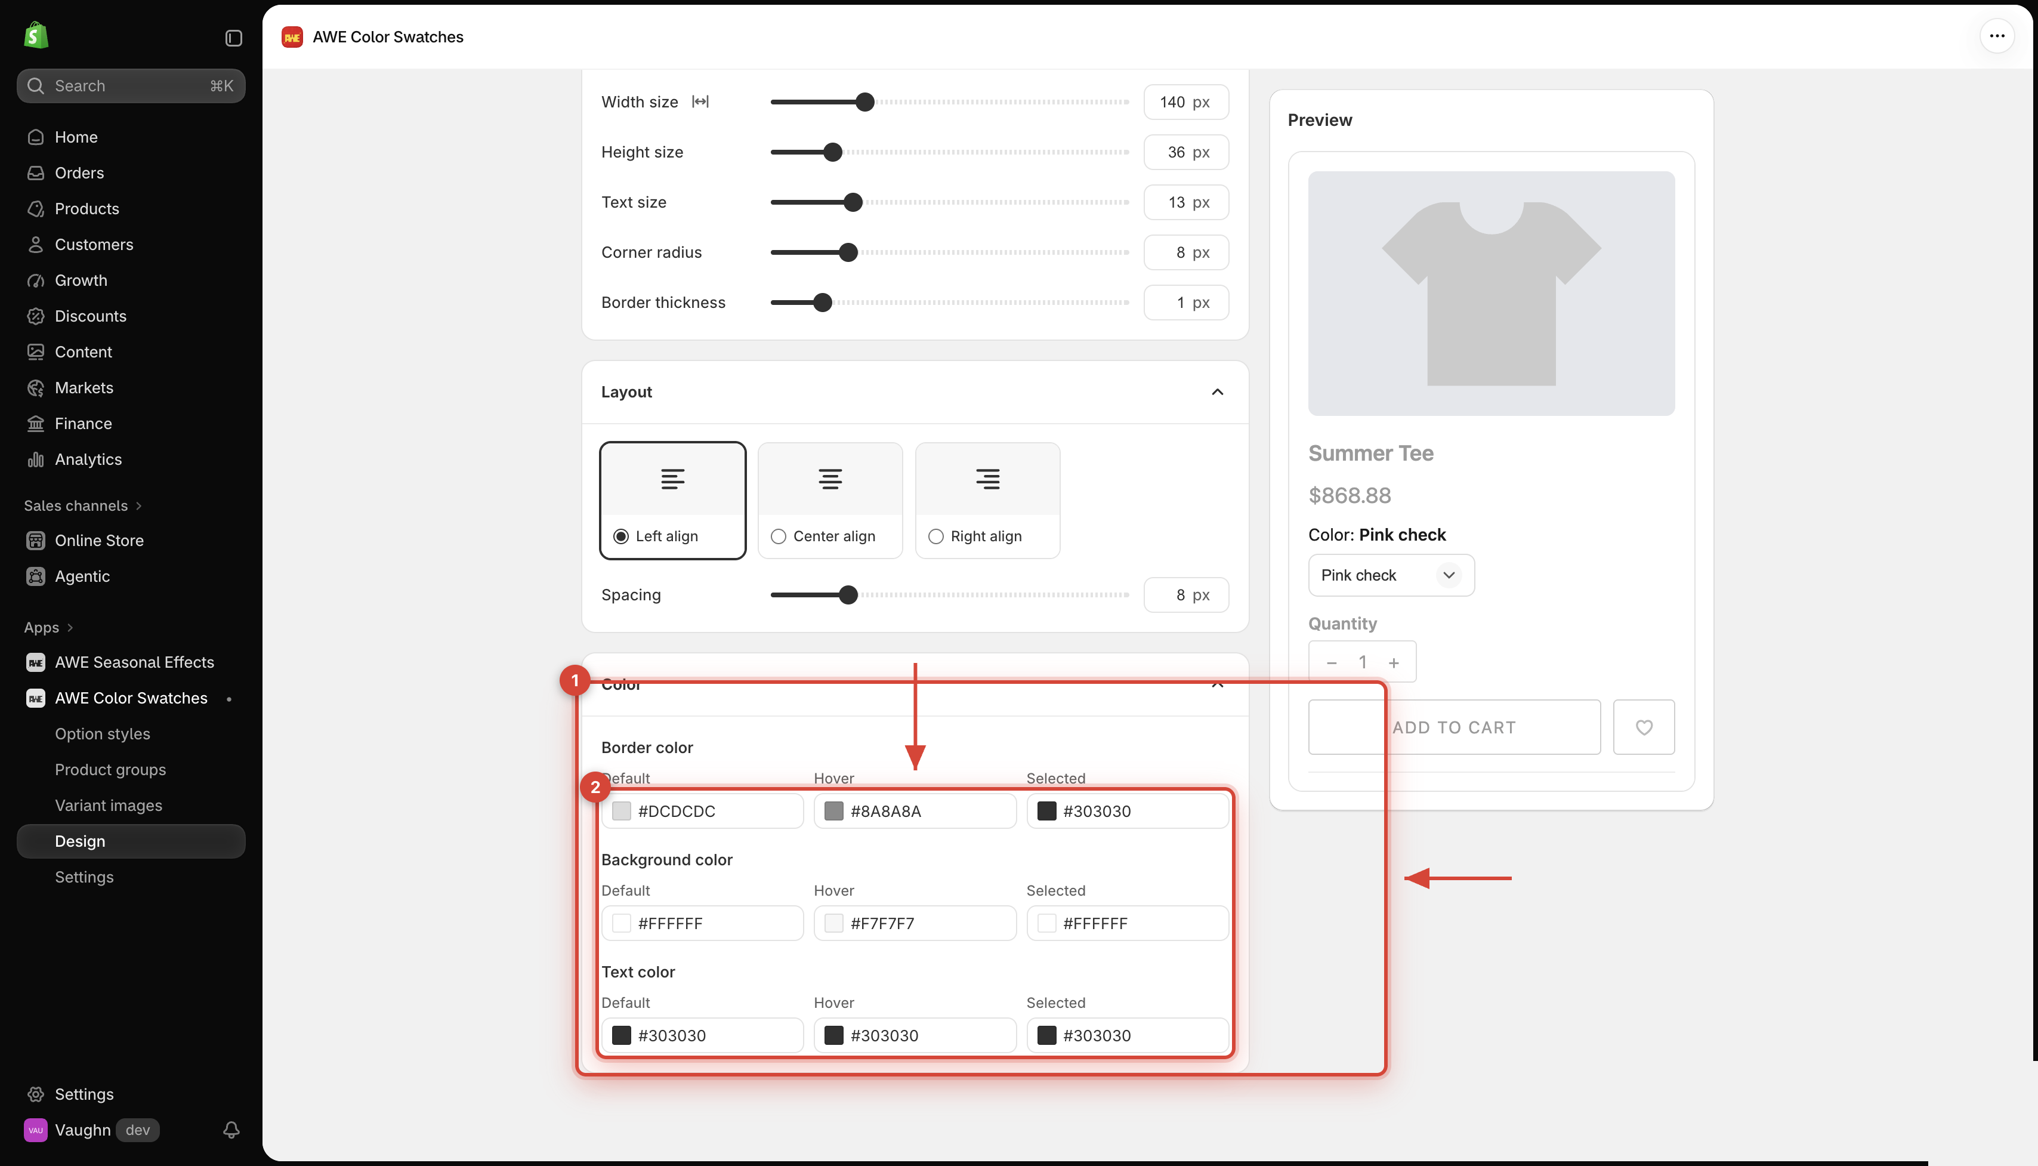Viewport: 2038px width, 1166px height.
Task: Toggle the sidebar collapse icon
Action: coord(234,38)
